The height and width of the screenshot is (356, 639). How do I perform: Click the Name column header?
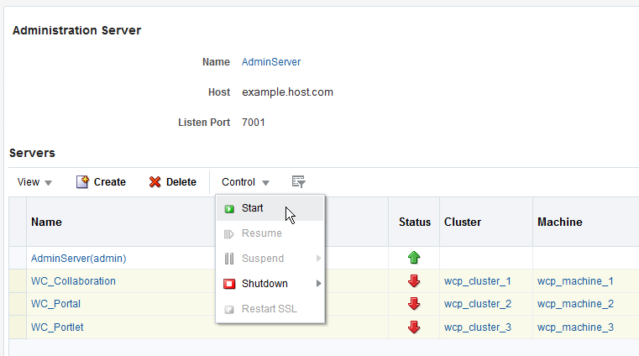point(46,222)
